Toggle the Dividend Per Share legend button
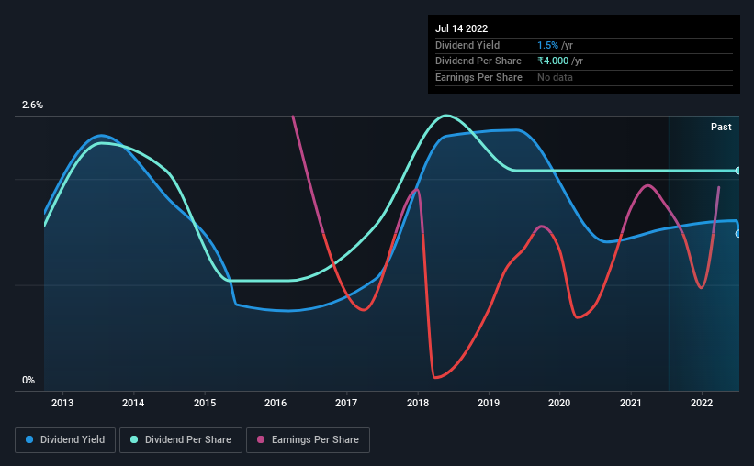754x466 pixels. pyautogui.click(x=181, y=440)
